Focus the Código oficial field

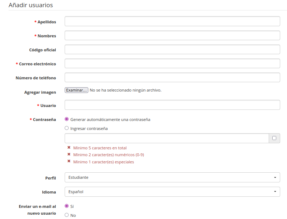point(172,50)
